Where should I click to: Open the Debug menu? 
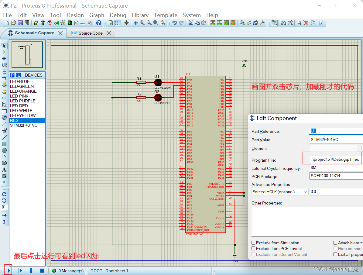[118, 15]
